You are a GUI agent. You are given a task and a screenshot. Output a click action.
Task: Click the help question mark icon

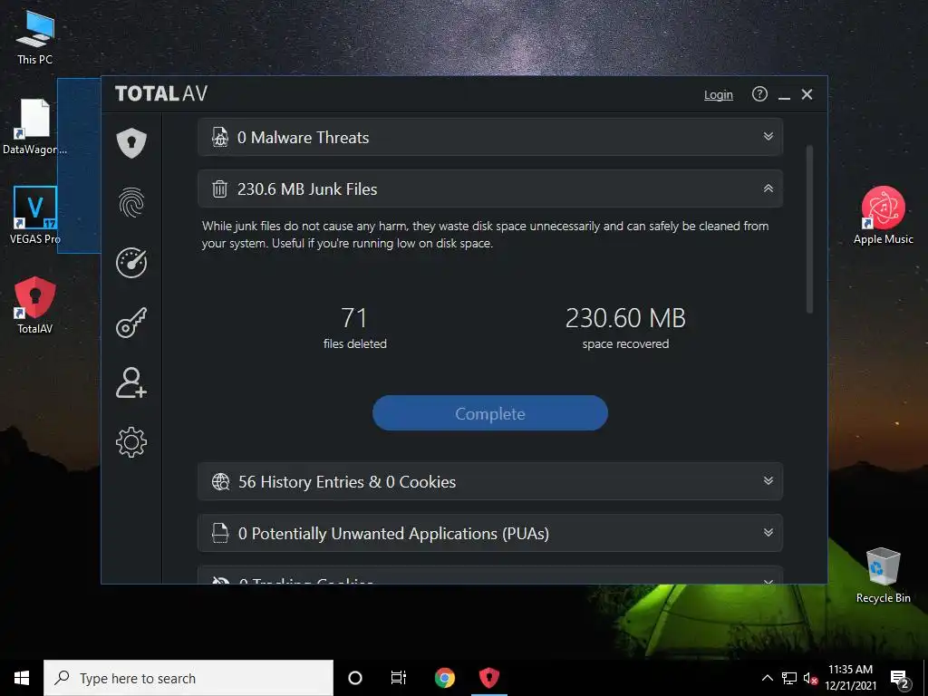759,94
